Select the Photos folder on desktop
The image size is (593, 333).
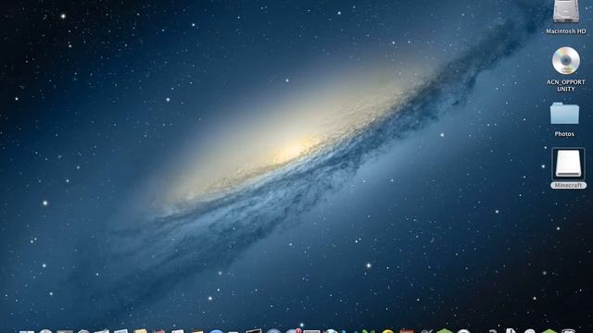564,113
